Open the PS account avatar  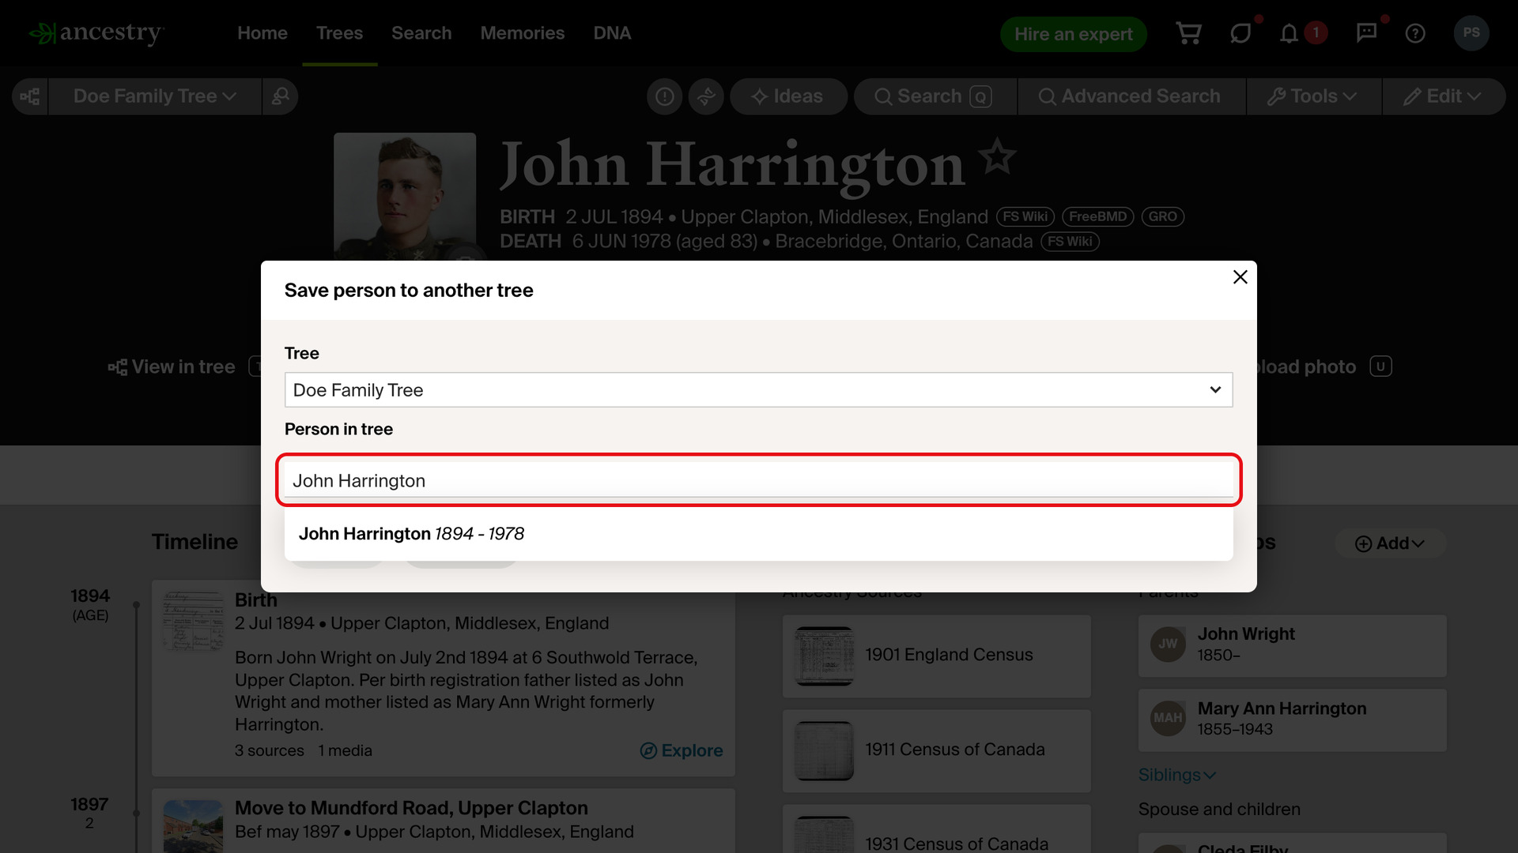tap(1471, 33)
